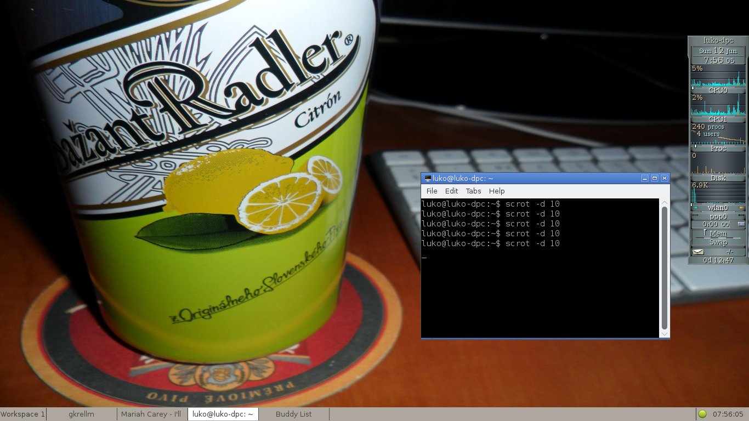Click the Mem meter in gkrellm
Screen dimensions: 749x421
pyautogui.click(x=718, y=234)
